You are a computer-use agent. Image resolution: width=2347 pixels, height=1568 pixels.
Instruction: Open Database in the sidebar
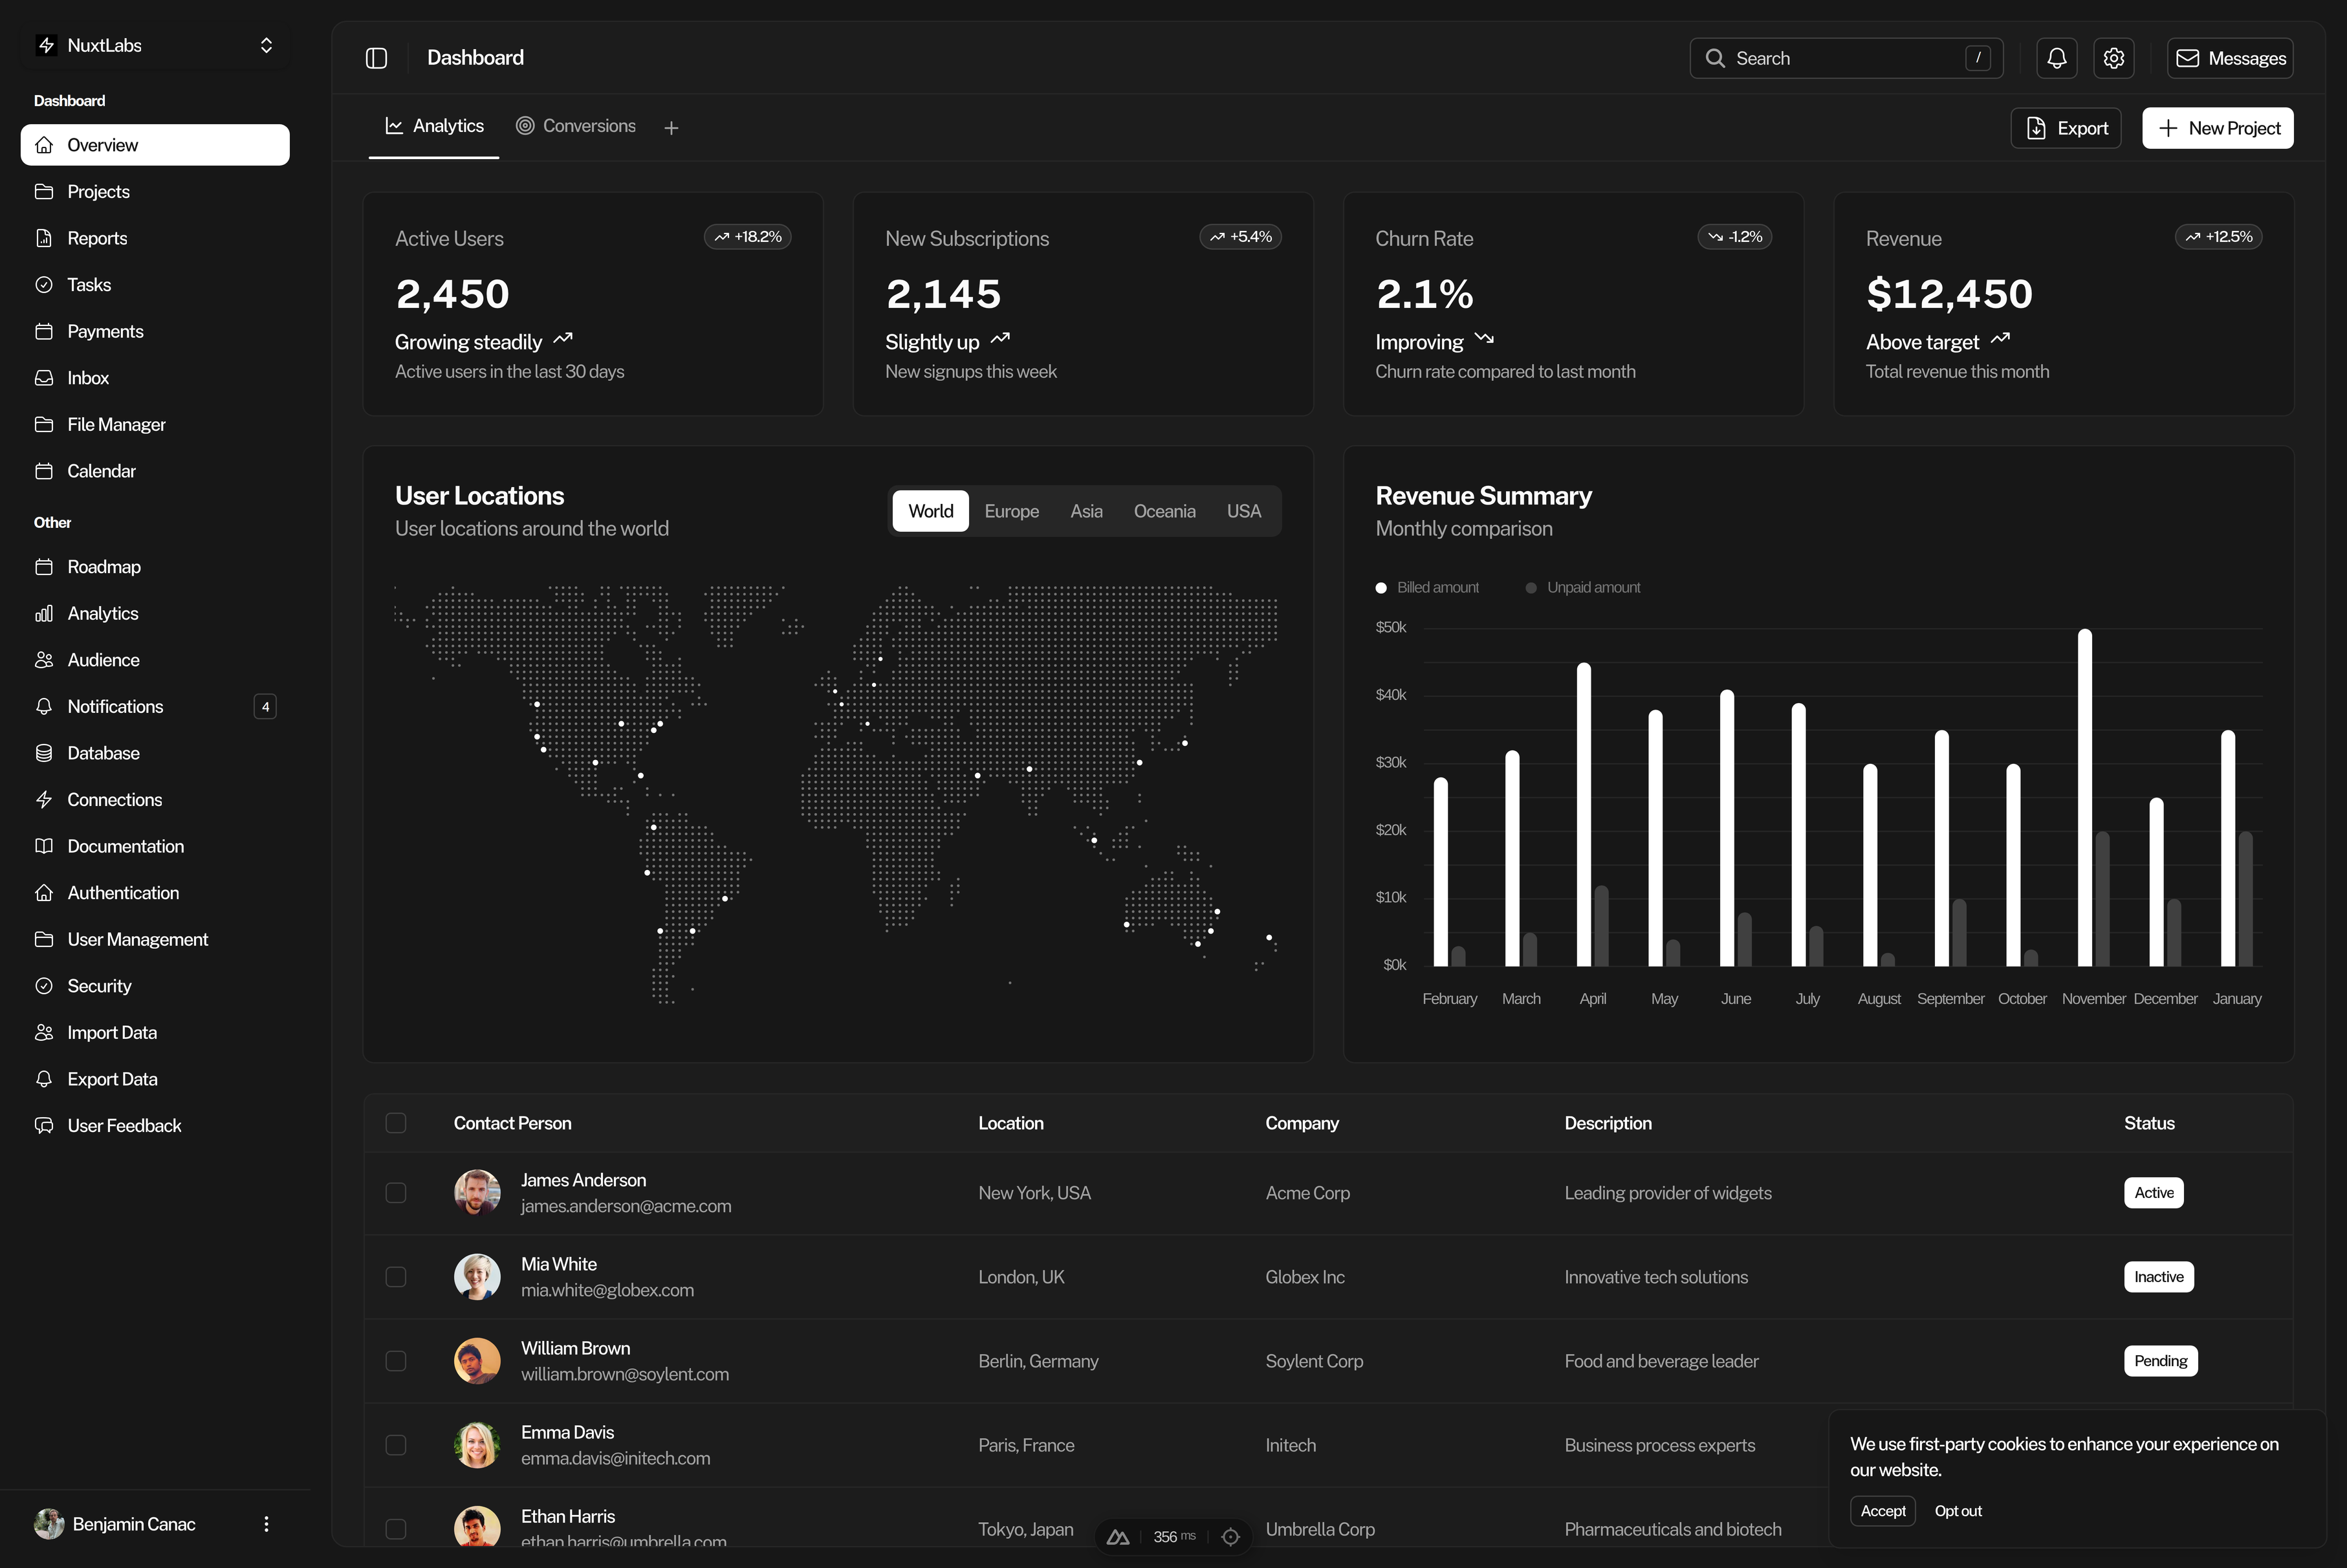click(103, 753)
